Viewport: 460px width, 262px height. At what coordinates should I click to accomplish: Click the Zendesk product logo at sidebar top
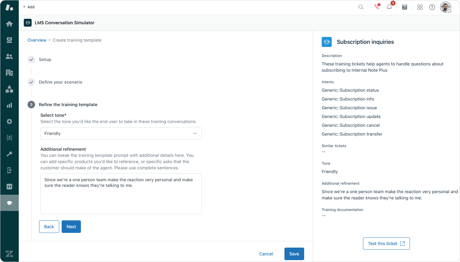pos(9,8)
